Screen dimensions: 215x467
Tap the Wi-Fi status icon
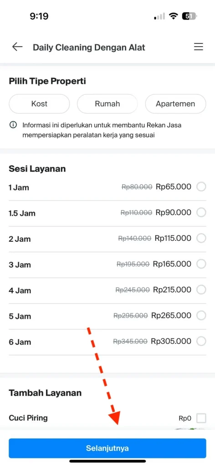coord(173,16)
